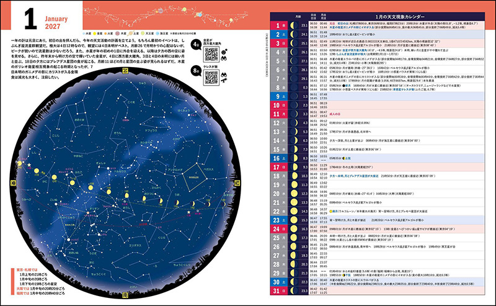Click the 木星 Jupiter icon in planet legend
This screenshot has width=496, height=306.
coord(117,33)
